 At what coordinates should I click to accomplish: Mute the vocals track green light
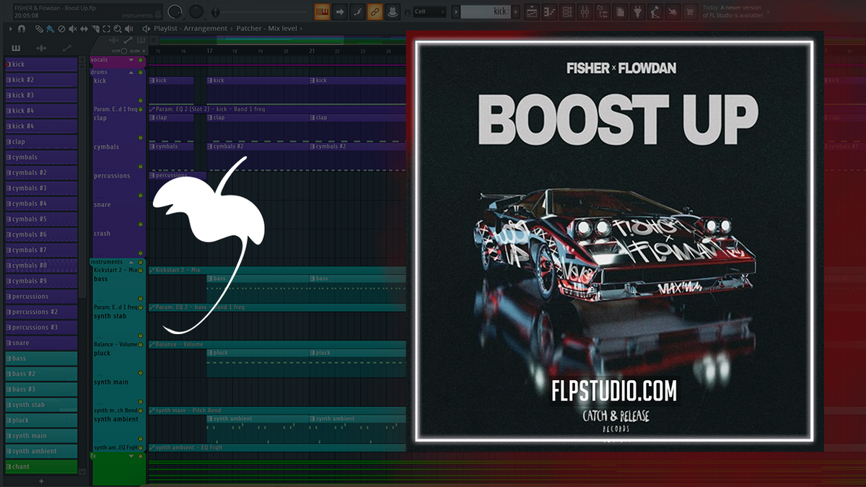[x=141, y=60]
